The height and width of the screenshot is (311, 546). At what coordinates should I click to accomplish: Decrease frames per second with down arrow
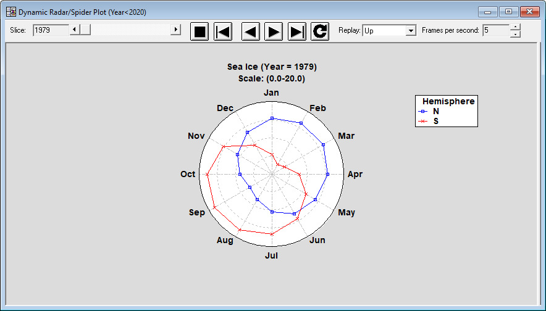coord(516,34)
